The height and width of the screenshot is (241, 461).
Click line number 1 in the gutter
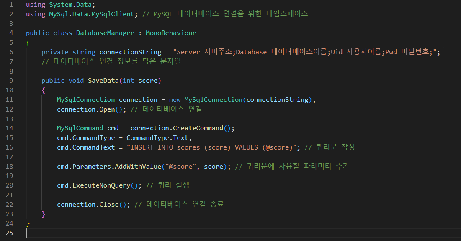tap(11, 5)
